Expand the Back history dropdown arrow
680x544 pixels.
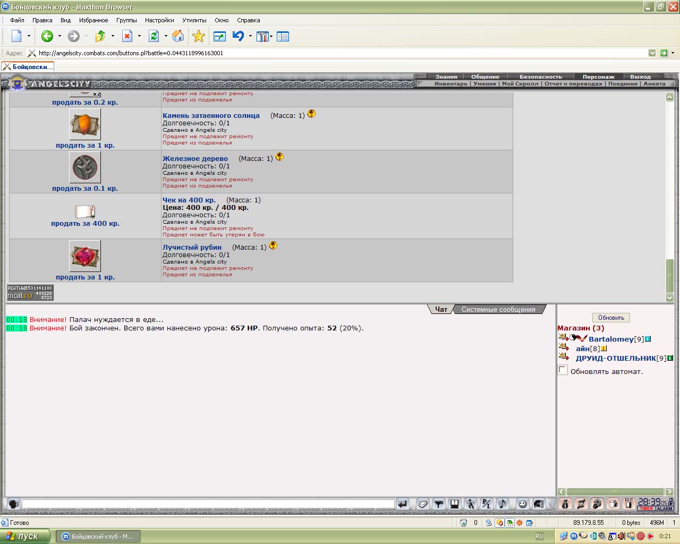[x=59, y=36]
